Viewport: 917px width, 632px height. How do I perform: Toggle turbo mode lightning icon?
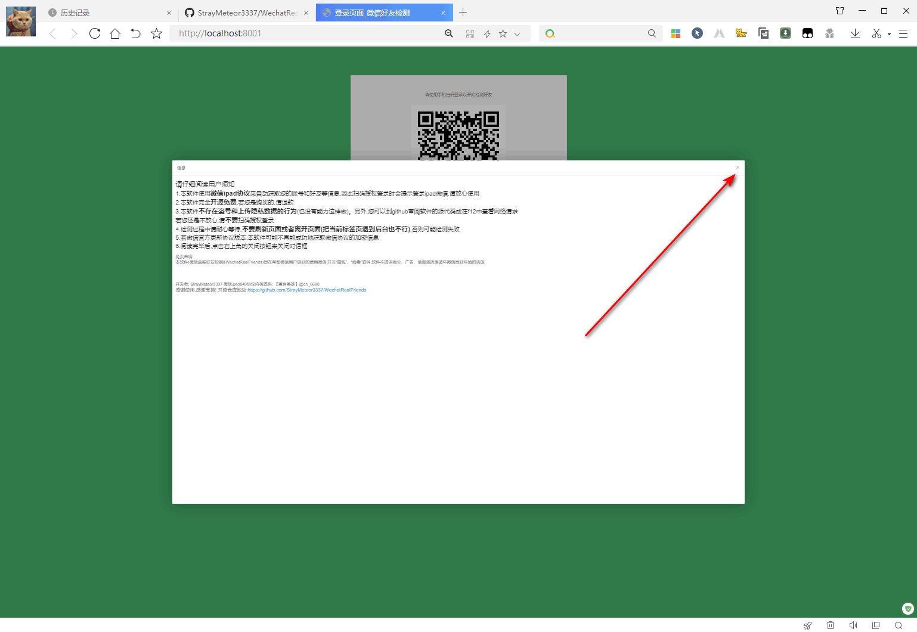click(x=487, y=33)
